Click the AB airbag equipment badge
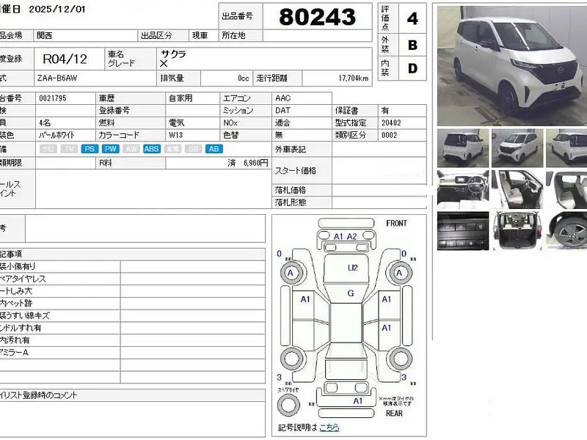The image size is (587, 440). point(214,149)
